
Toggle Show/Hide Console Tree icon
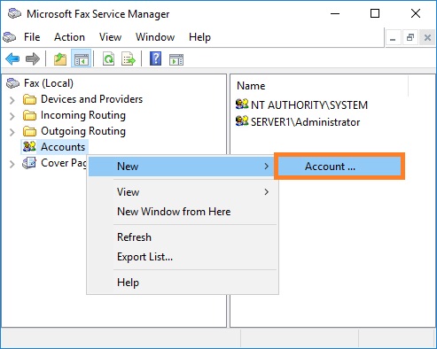(82, 59)
